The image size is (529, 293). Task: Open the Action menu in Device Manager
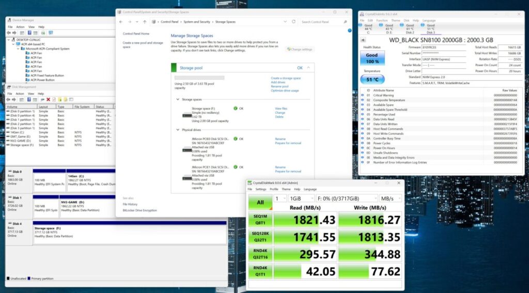[20, 27]
